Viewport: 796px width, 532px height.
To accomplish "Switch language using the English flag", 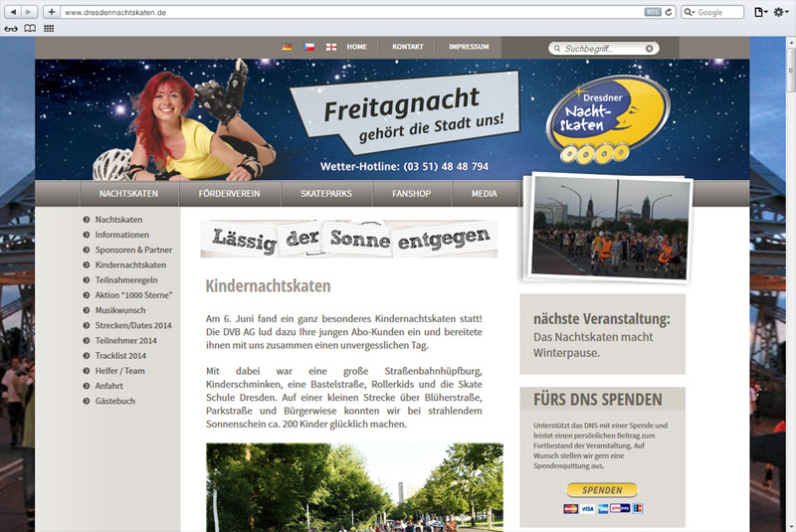I will (x=331, y=47).
